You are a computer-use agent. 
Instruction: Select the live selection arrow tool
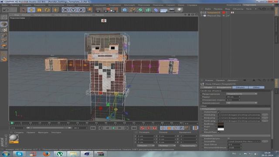point(23,10)
